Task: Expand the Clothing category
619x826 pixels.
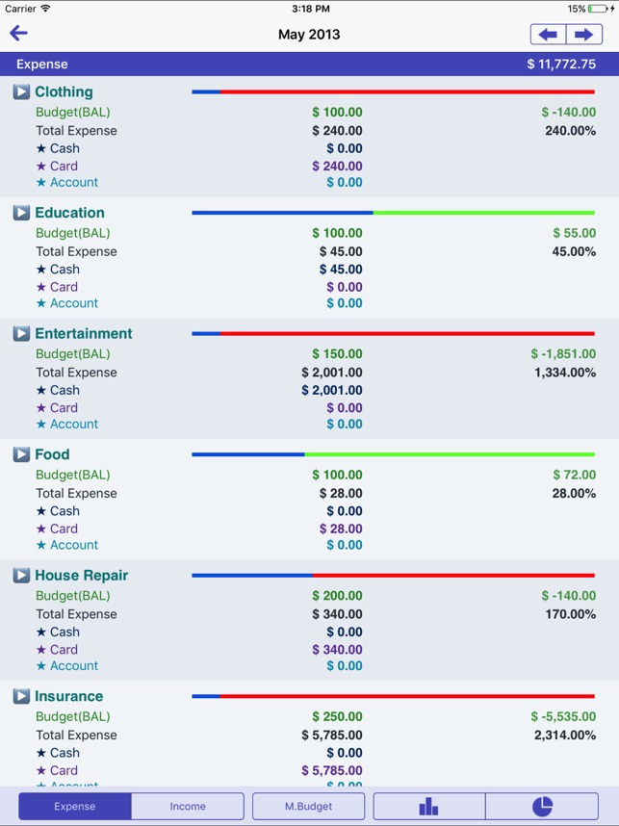Action: pos(21,92)
